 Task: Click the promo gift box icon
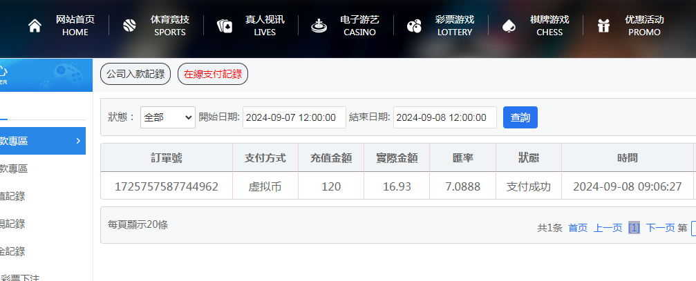603,26
